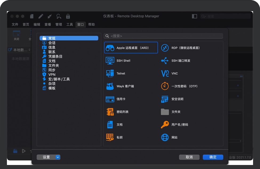Confirm with the 确定 button
Image resolution: width=260 pixels, height=169 pixels.
213,157
